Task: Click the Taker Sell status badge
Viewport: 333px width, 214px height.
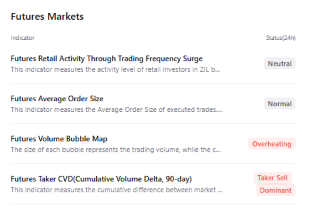Action: point(273,178)
